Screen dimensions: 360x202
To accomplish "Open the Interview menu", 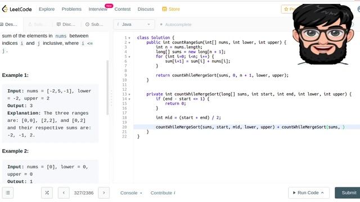I will [x=98, y=9].
